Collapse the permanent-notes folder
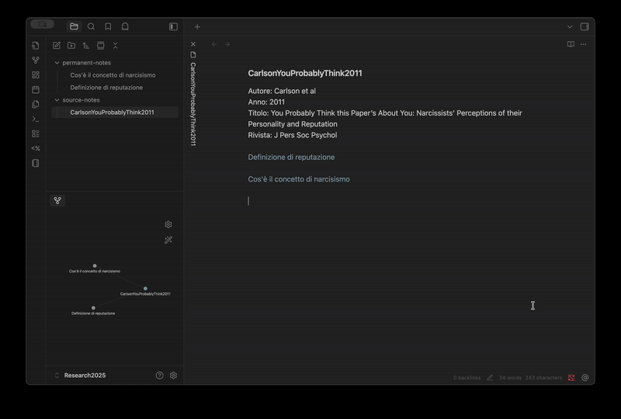Screen dimensions: 621x419 pyautogui.click(x=57, y=63)
